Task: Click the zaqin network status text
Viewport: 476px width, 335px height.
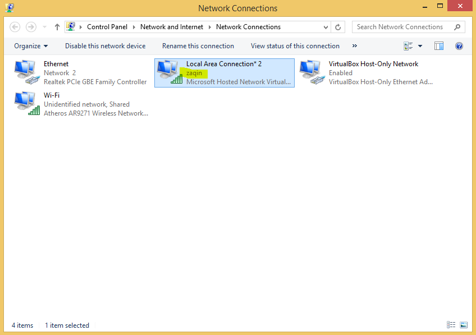Action: point(194,73)
